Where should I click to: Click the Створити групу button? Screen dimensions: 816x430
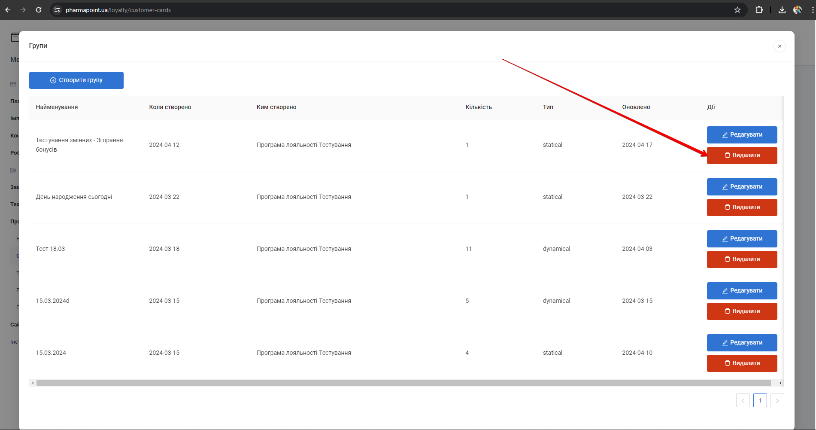pos(76,80)
